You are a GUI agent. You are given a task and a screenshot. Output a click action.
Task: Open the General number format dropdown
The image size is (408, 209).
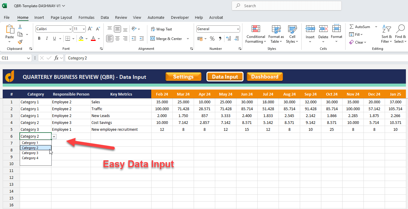point(238,29)
